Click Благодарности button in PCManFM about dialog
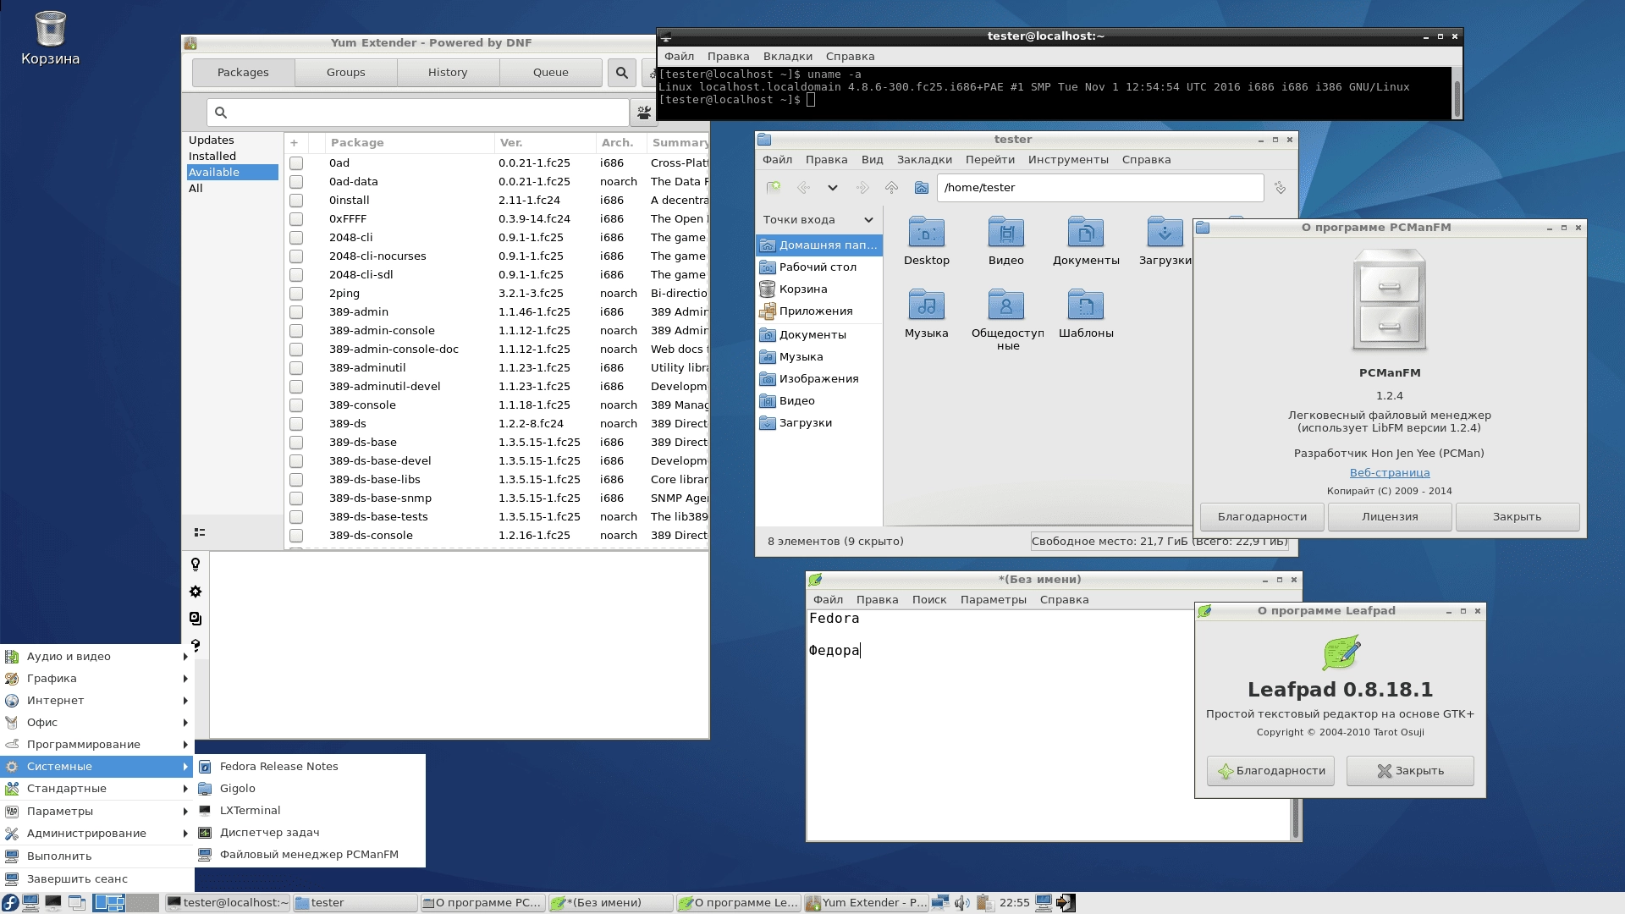 pyautogui.click(x=1262, y=517)
